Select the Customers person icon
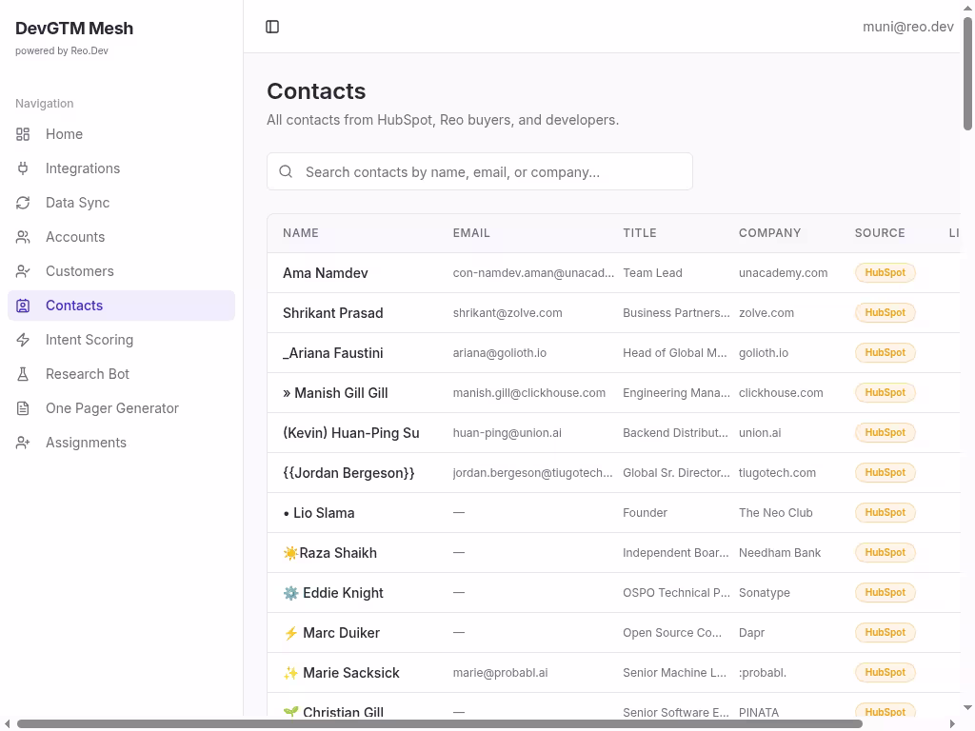Viewport: 975px width, 731px height. coord(23,271)
